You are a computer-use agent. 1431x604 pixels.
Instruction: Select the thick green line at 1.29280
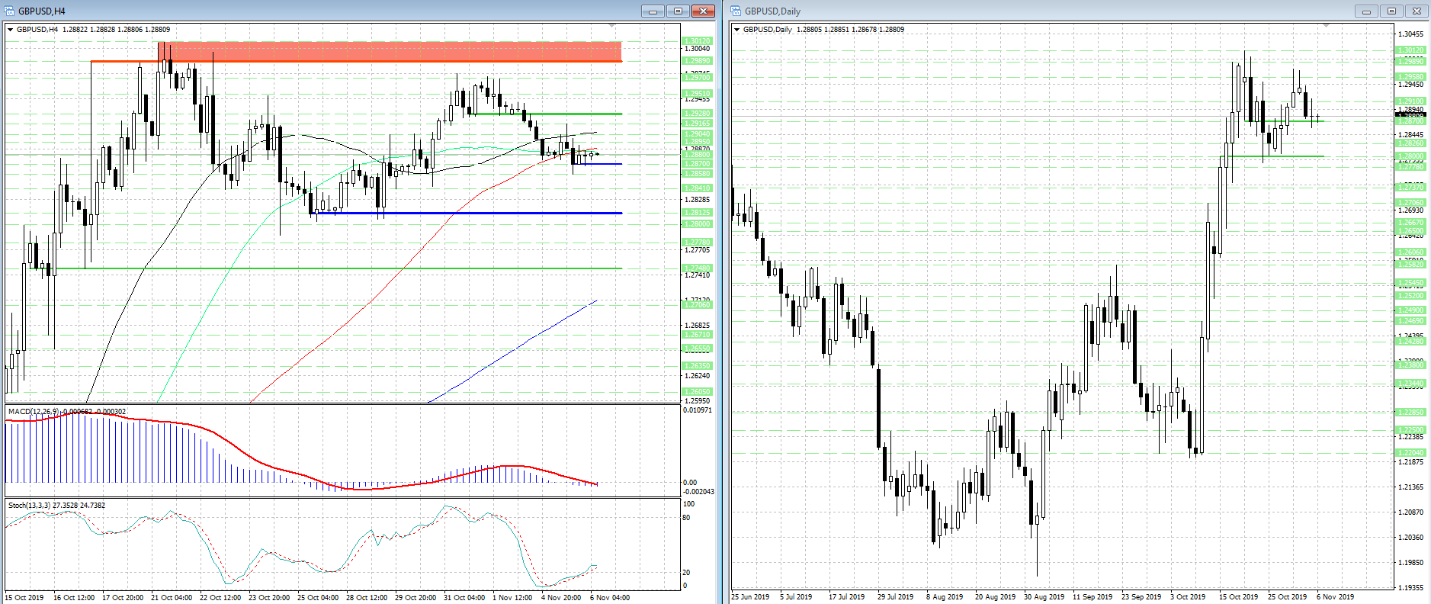(x=547, y=114)
